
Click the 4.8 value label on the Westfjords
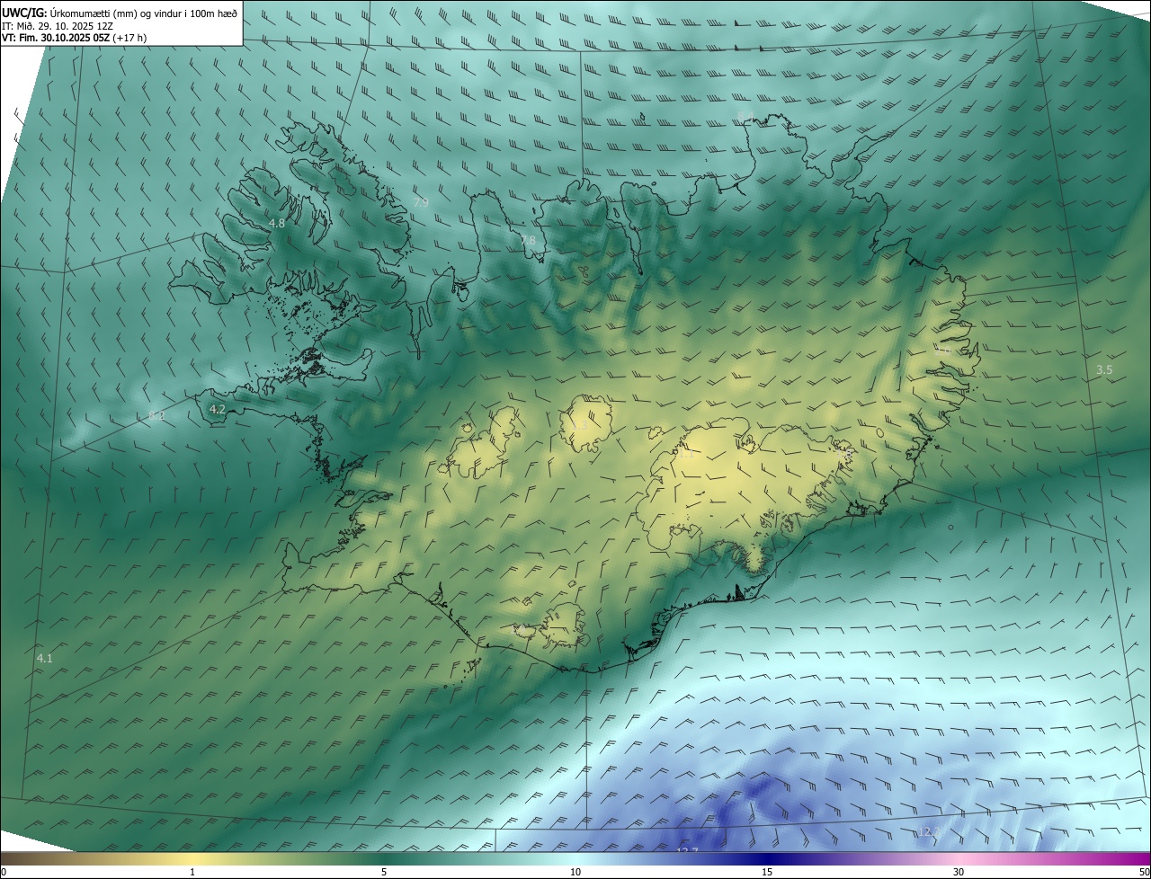coord(277,223)
